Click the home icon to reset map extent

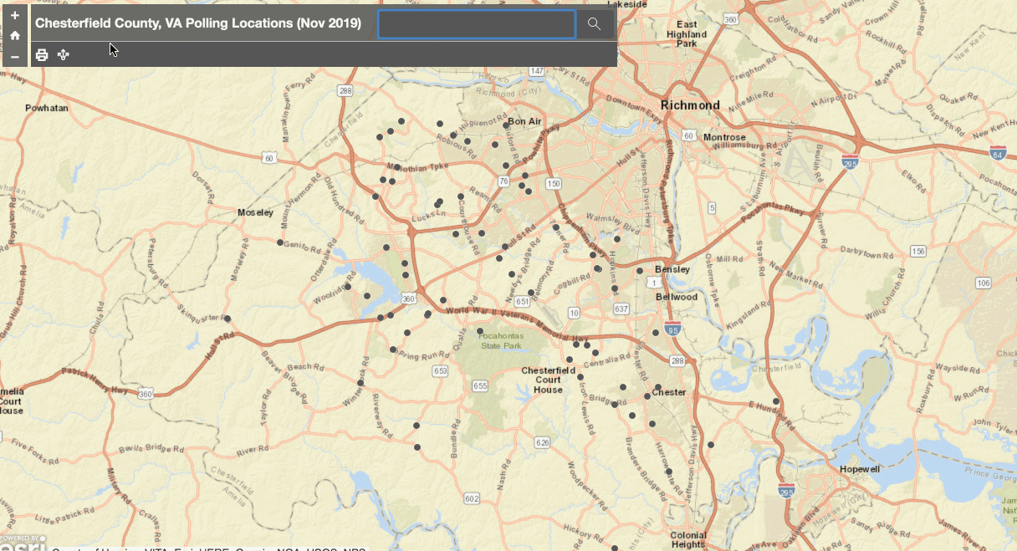click(14, 36)
